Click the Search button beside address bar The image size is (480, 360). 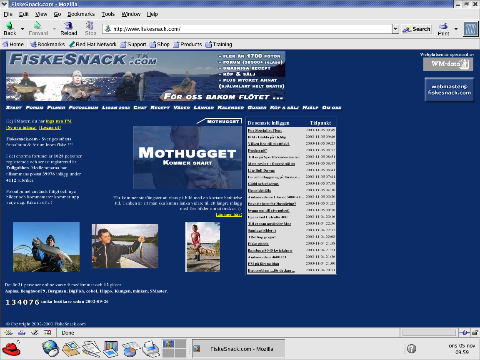pos(416,29)
